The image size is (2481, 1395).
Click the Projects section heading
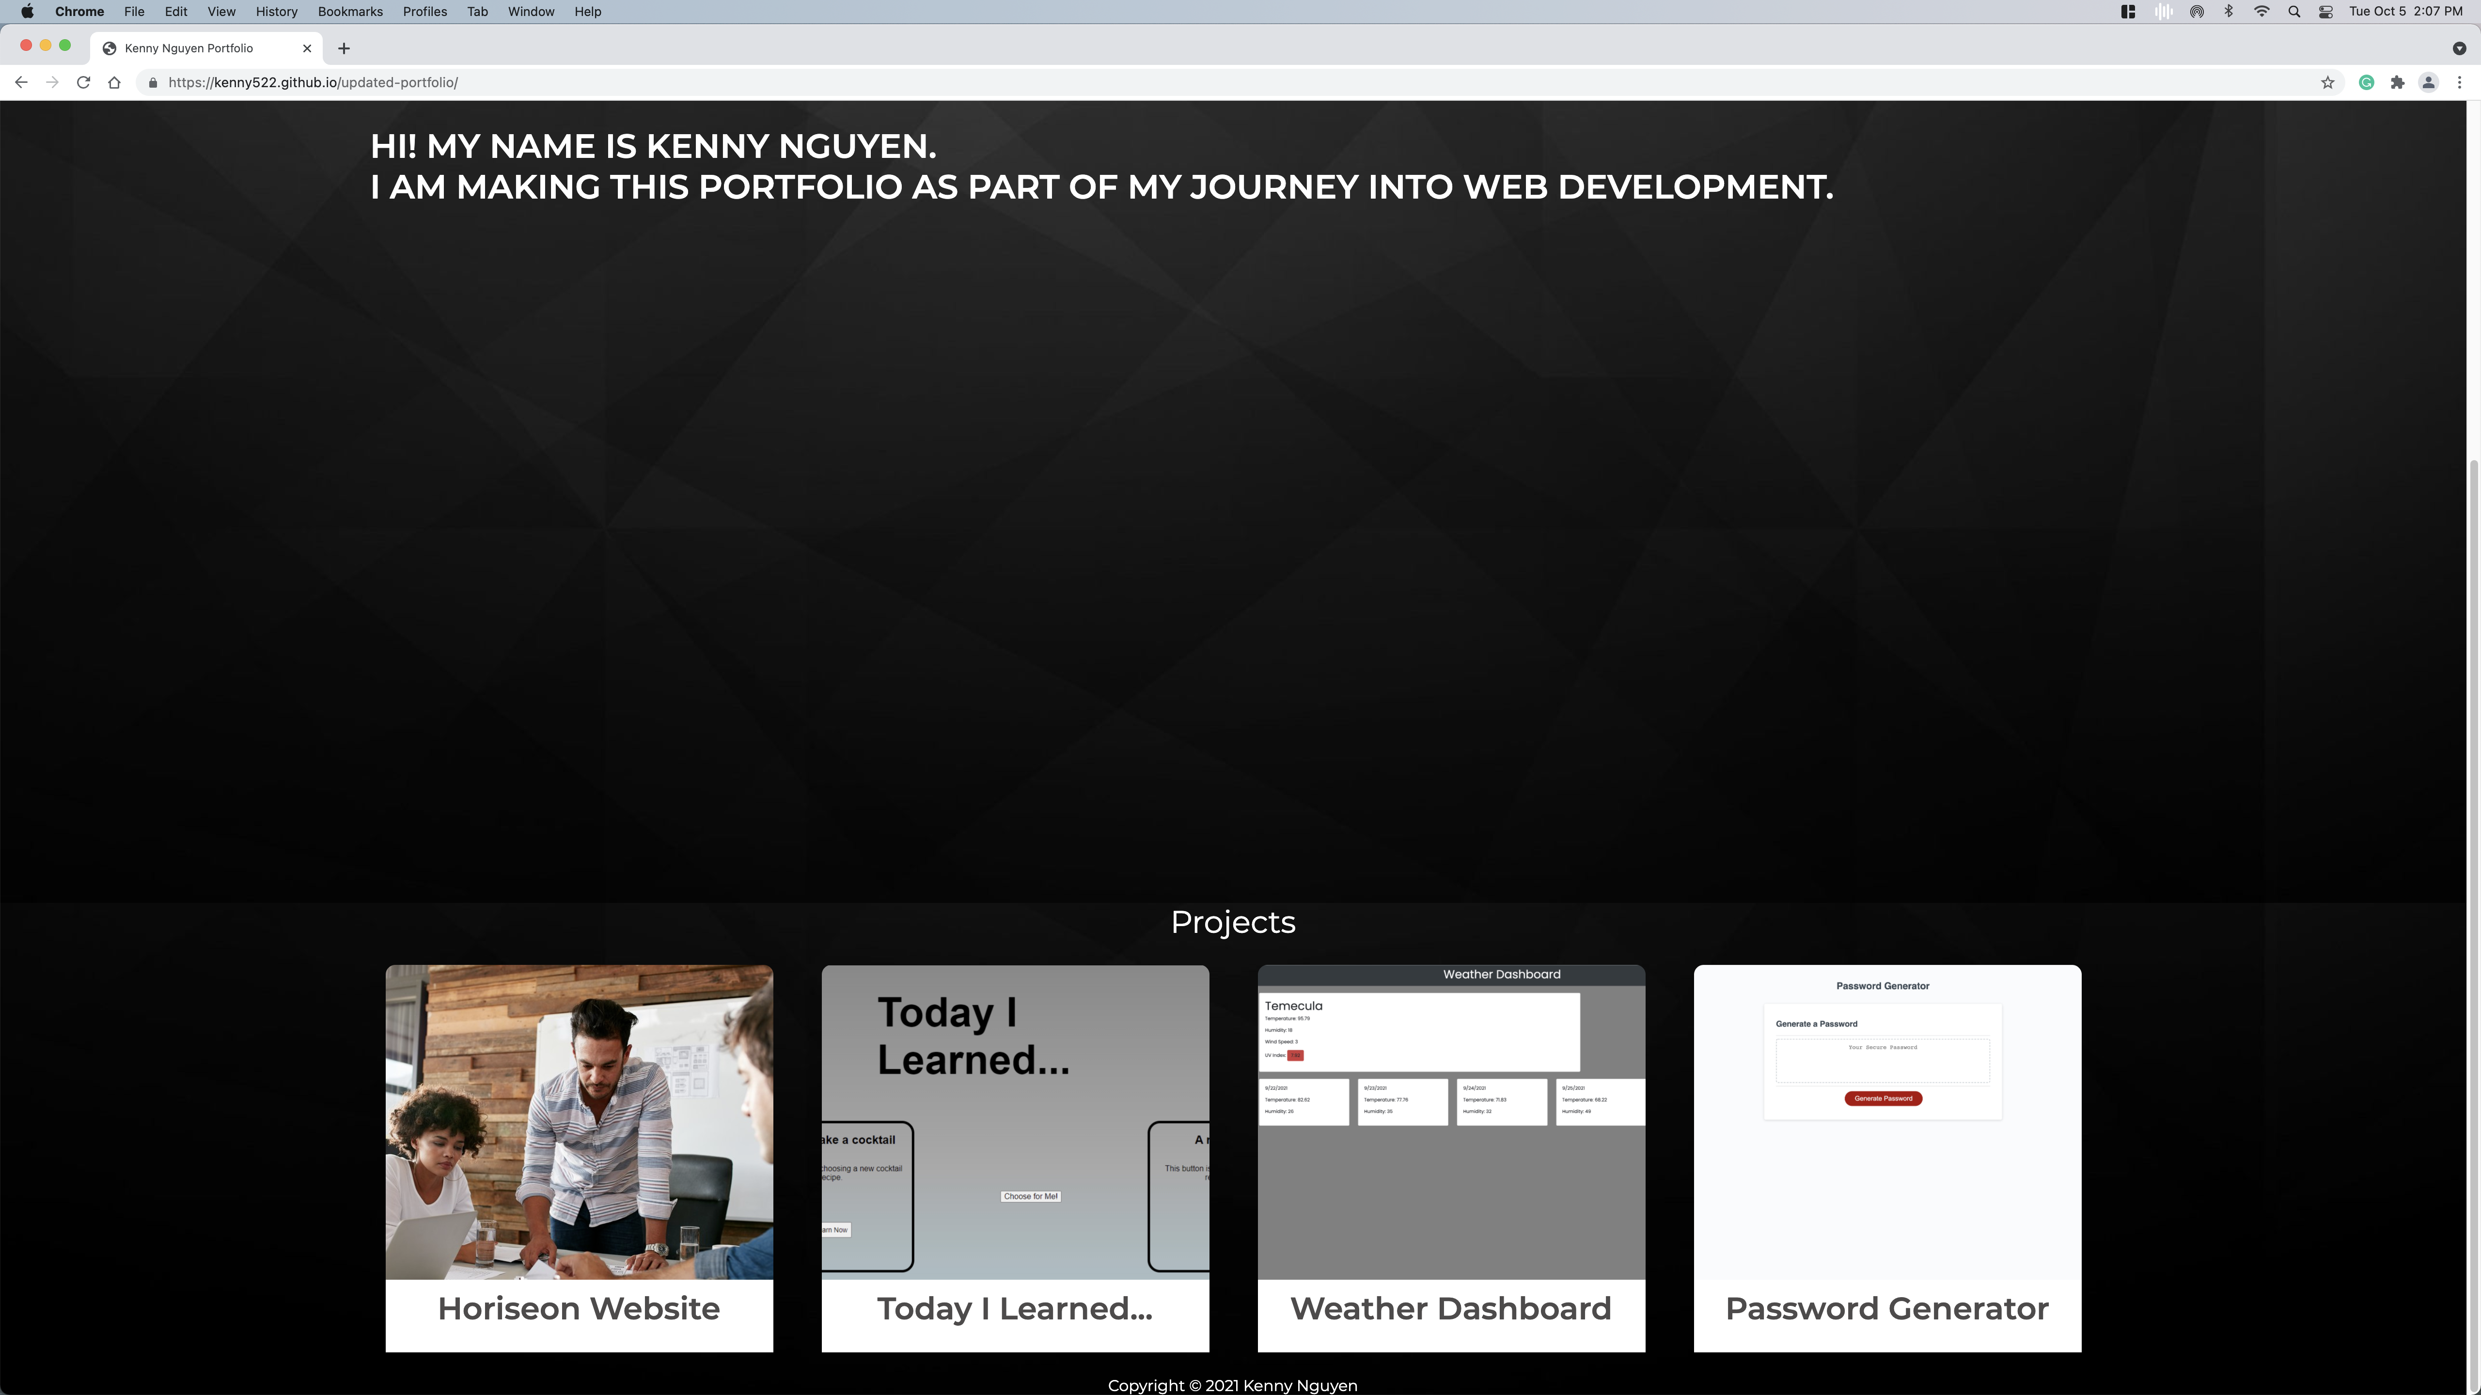coord(1233,922)
